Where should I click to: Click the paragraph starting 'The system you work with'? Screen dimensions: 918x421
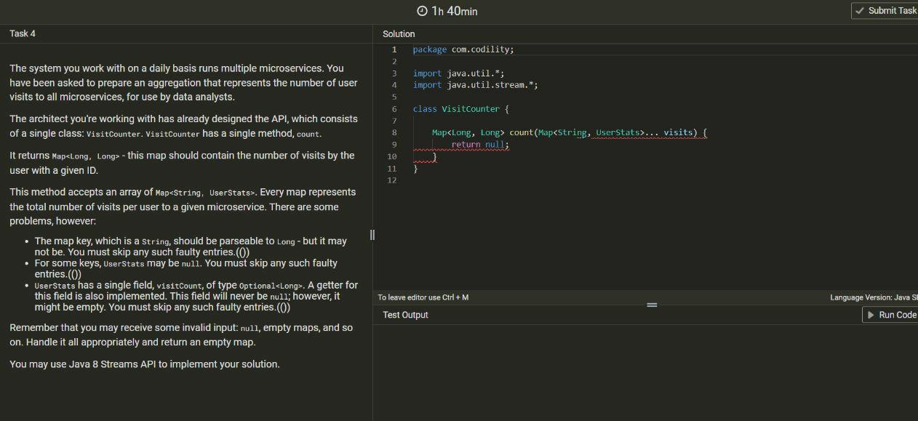pos(183,82)
